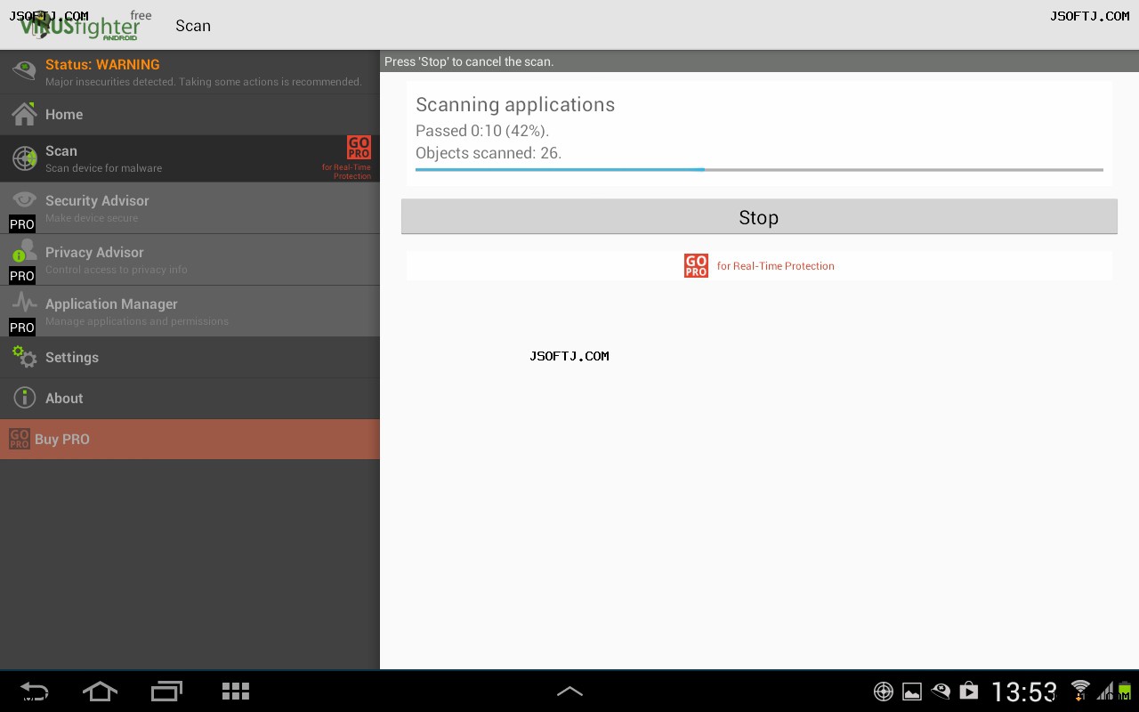Select the Scan device for malware item
Viewport: 1139px width, 712px height.
(x=190, y=159)
